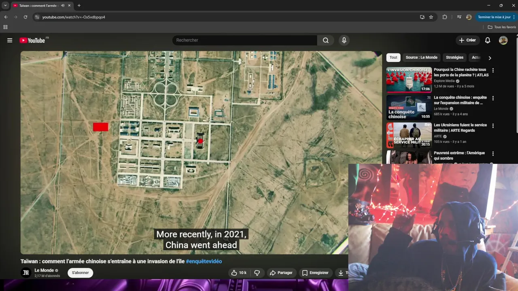The image size is (518, 291).
Task: Go back to the previous page
Action: pyautogui.click(x=6, y=17)
